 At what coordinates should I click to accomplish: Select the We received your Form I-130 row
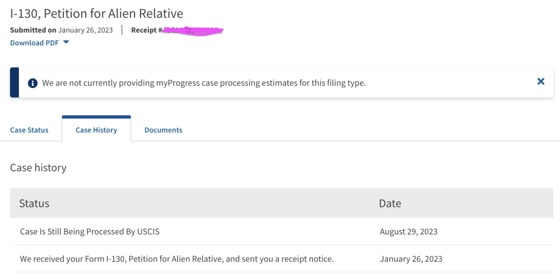click(176, 259)
